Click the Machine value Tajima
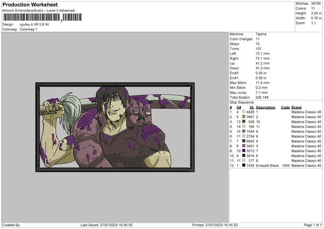The image size is (324, 229). [261, 34]
